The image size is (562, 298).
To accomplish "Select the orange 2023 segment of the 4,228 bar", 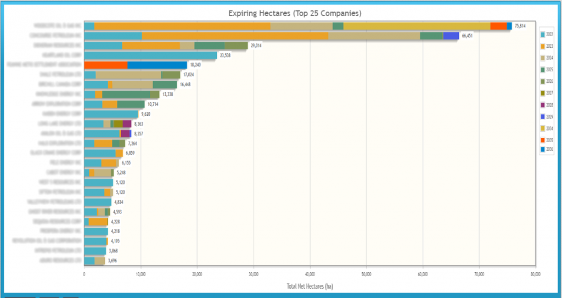I will tap(98, 222).
